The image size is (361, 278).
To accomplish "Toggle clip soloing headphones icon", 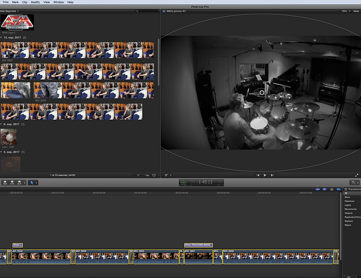I will [332, 189].
